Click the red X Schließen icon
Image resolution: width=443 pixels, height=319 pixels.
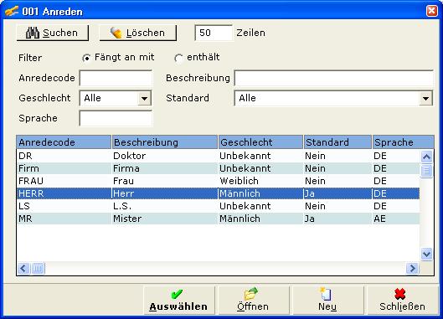[399, 294]
